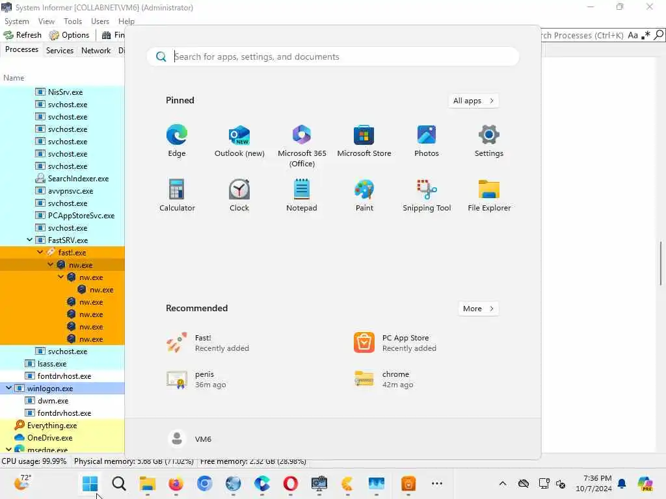Switch to the Services tab
Image resolution: width=666 pixels, height=499 pixels.
59,51
